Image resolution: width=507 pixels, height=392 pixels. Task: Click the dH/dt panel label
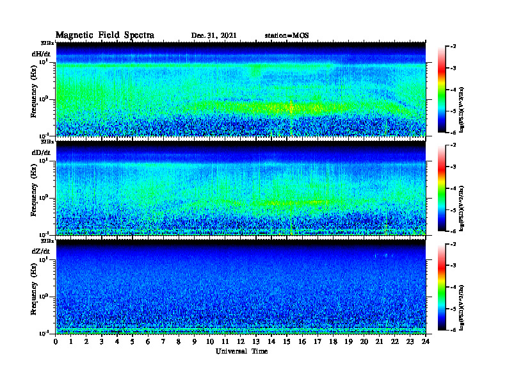(x=41, y=54)
